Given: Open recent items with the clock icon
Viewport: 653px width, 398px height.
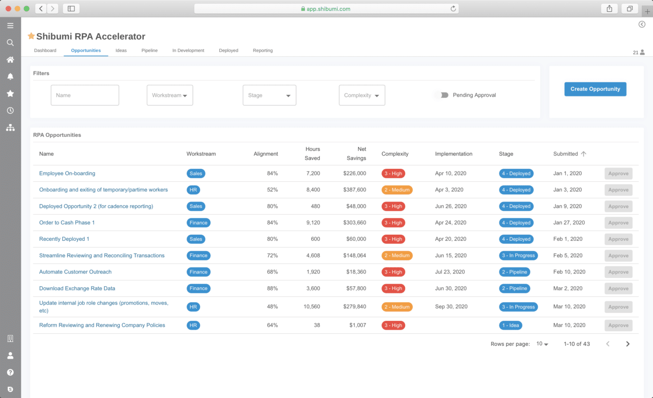Looking at the screenshot, I should [10, 110].
